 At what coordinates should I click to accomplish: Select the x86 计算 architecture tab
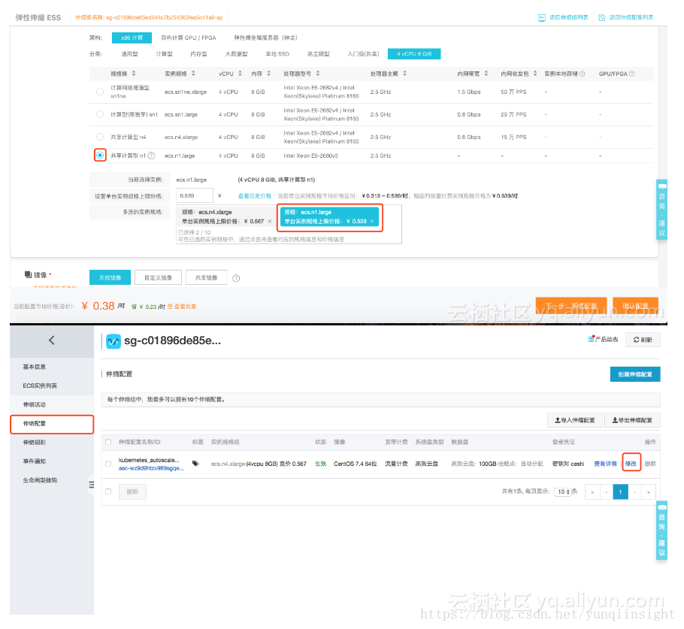(132, 38)
